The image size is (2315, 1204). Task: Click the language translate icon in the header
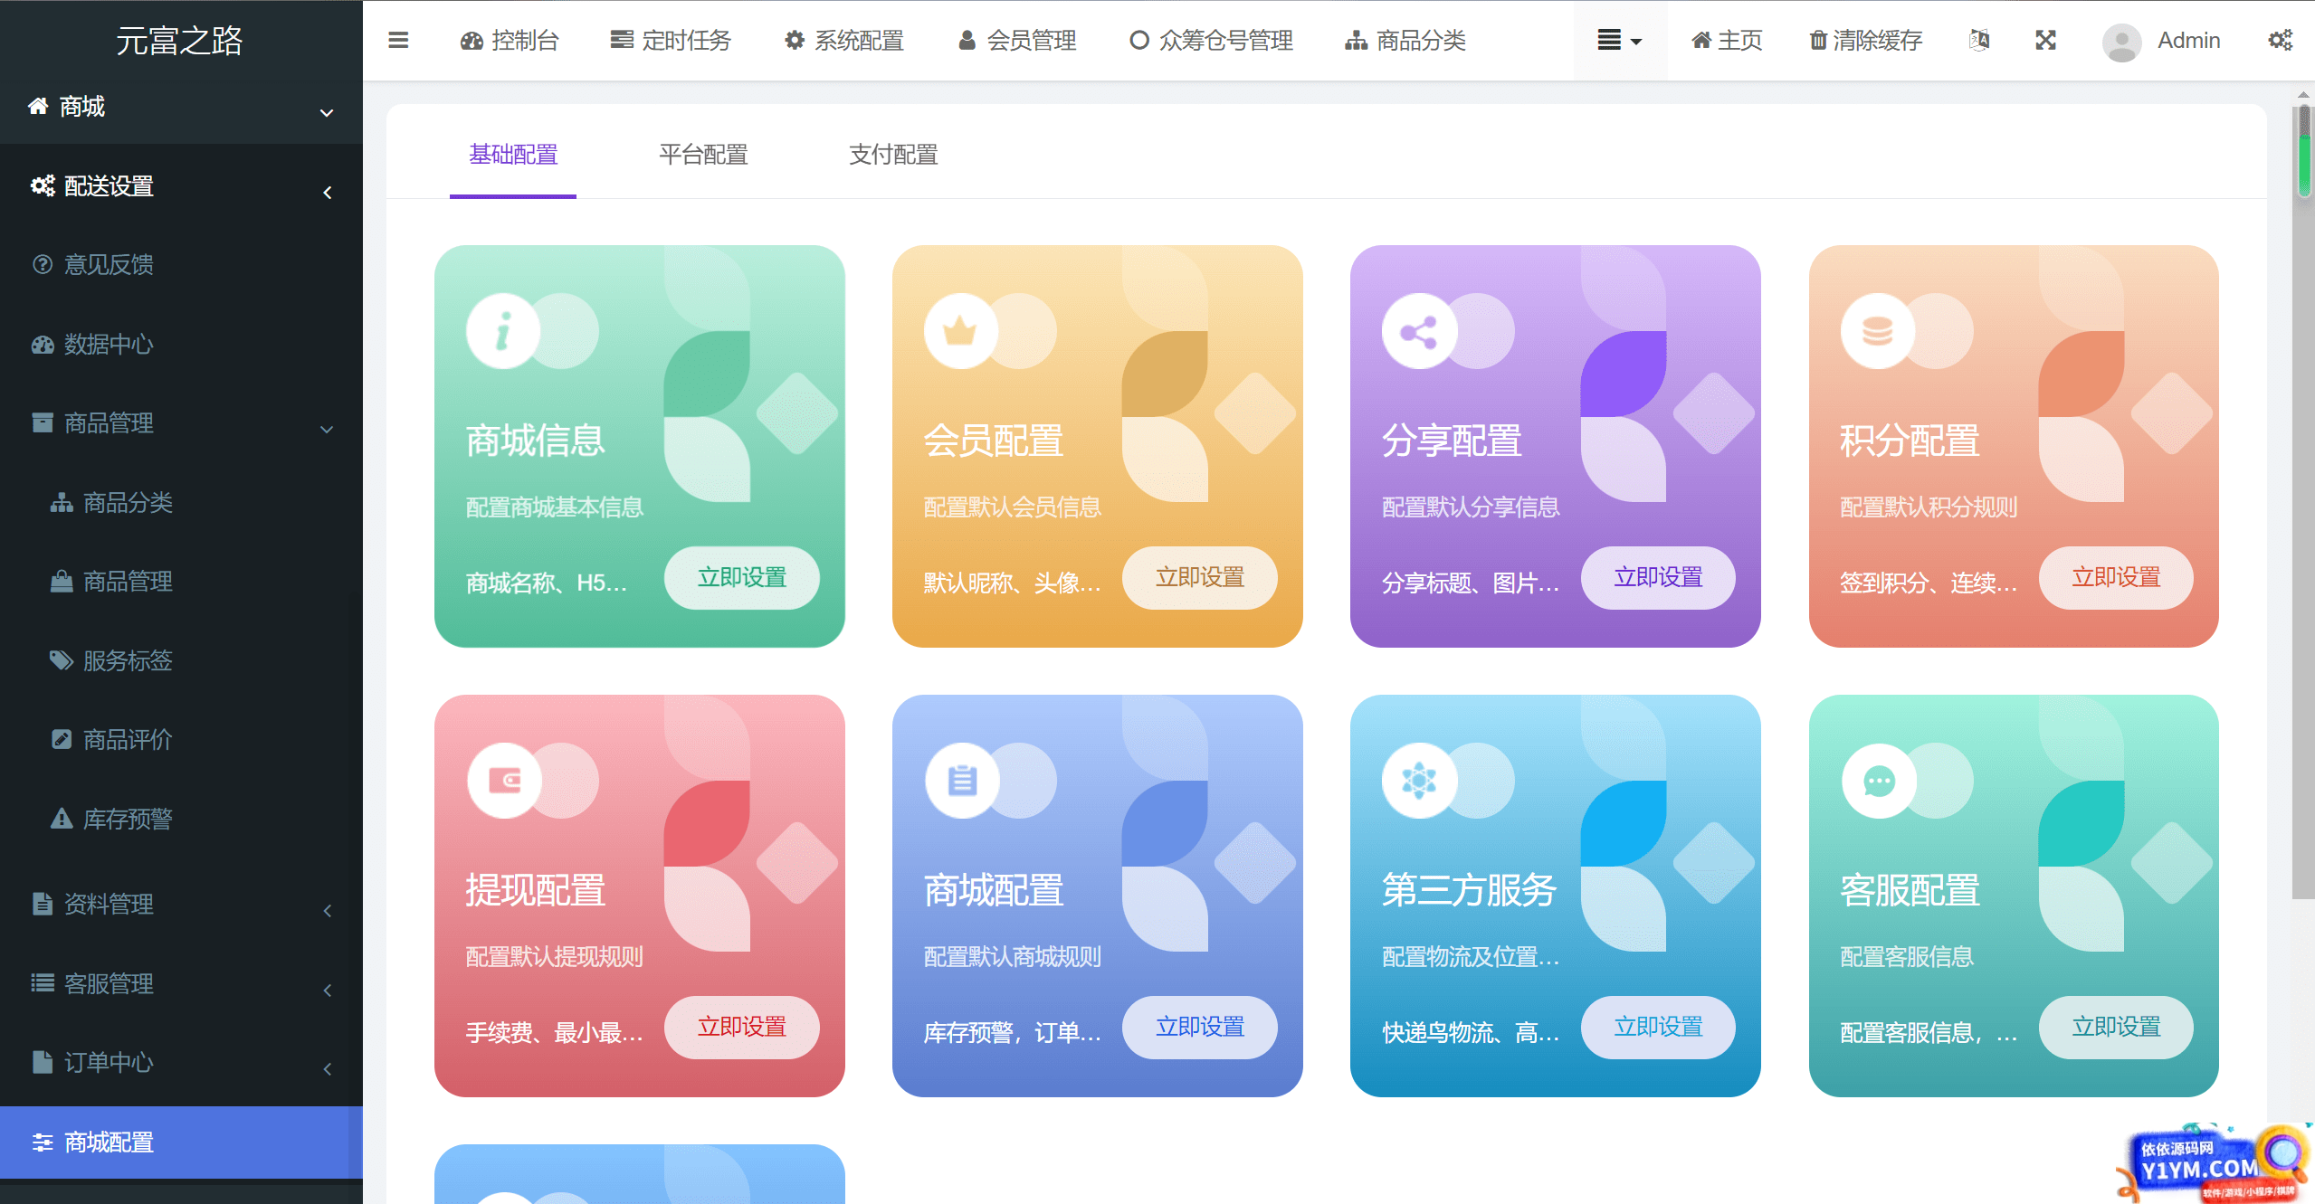pyautogui.click(x=1979, y=40)
